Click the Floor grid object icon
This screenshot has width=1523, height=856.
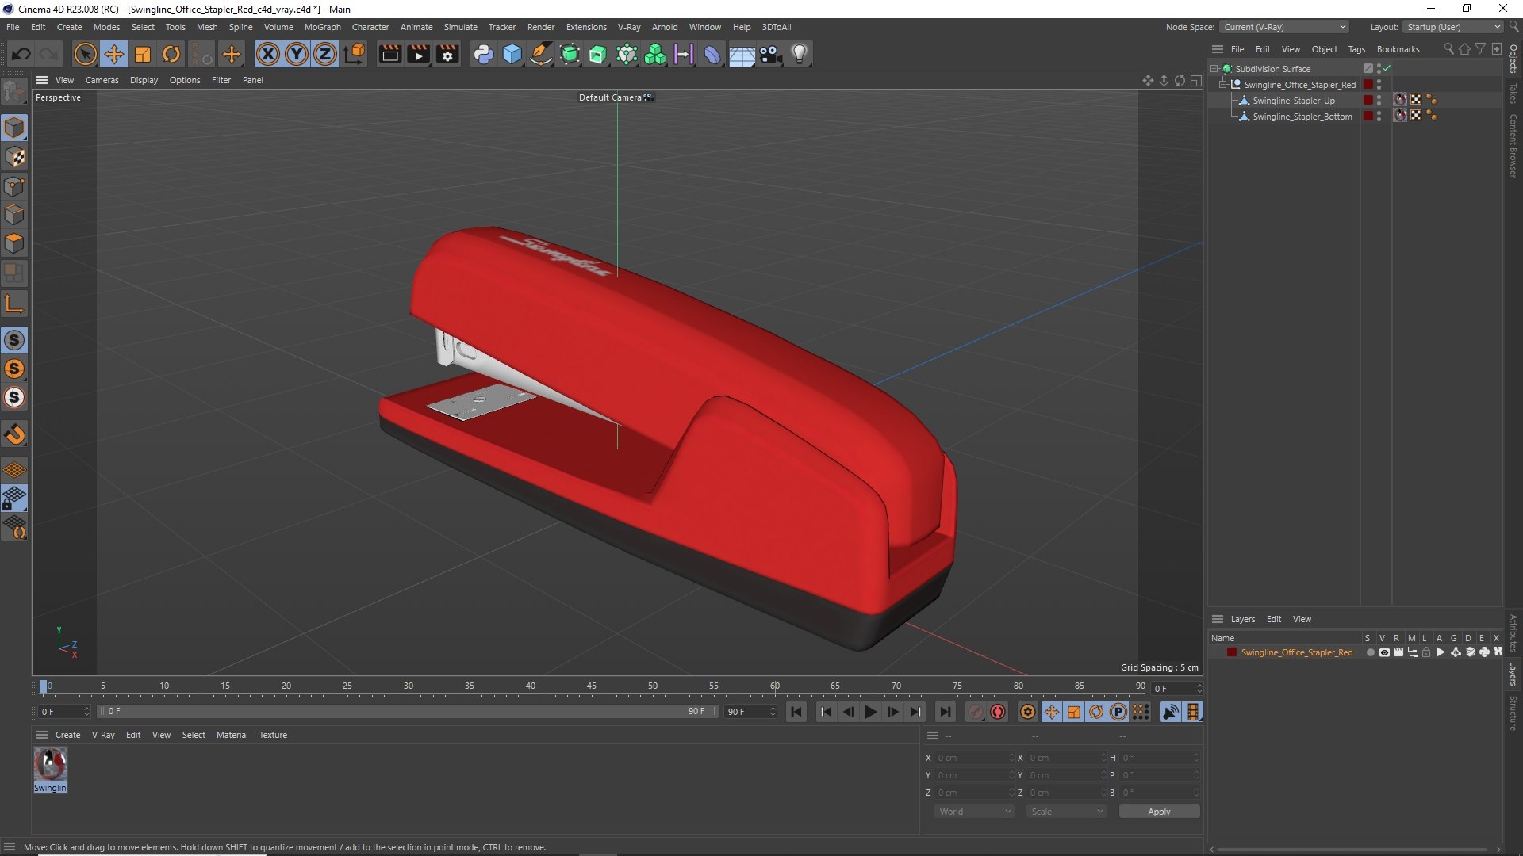click(742, 54)
